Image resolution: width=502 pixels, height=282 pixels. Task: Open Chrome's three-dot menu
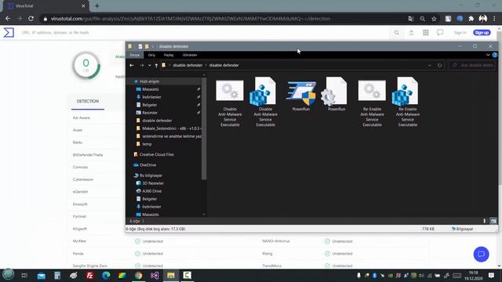495,19
